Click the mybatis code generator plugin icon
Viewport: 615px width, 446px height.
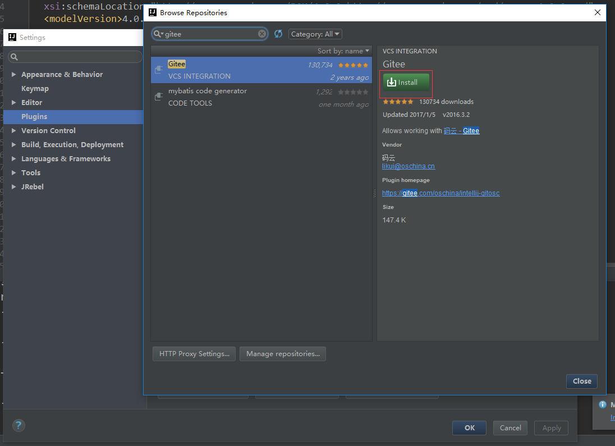coord(159,96)
